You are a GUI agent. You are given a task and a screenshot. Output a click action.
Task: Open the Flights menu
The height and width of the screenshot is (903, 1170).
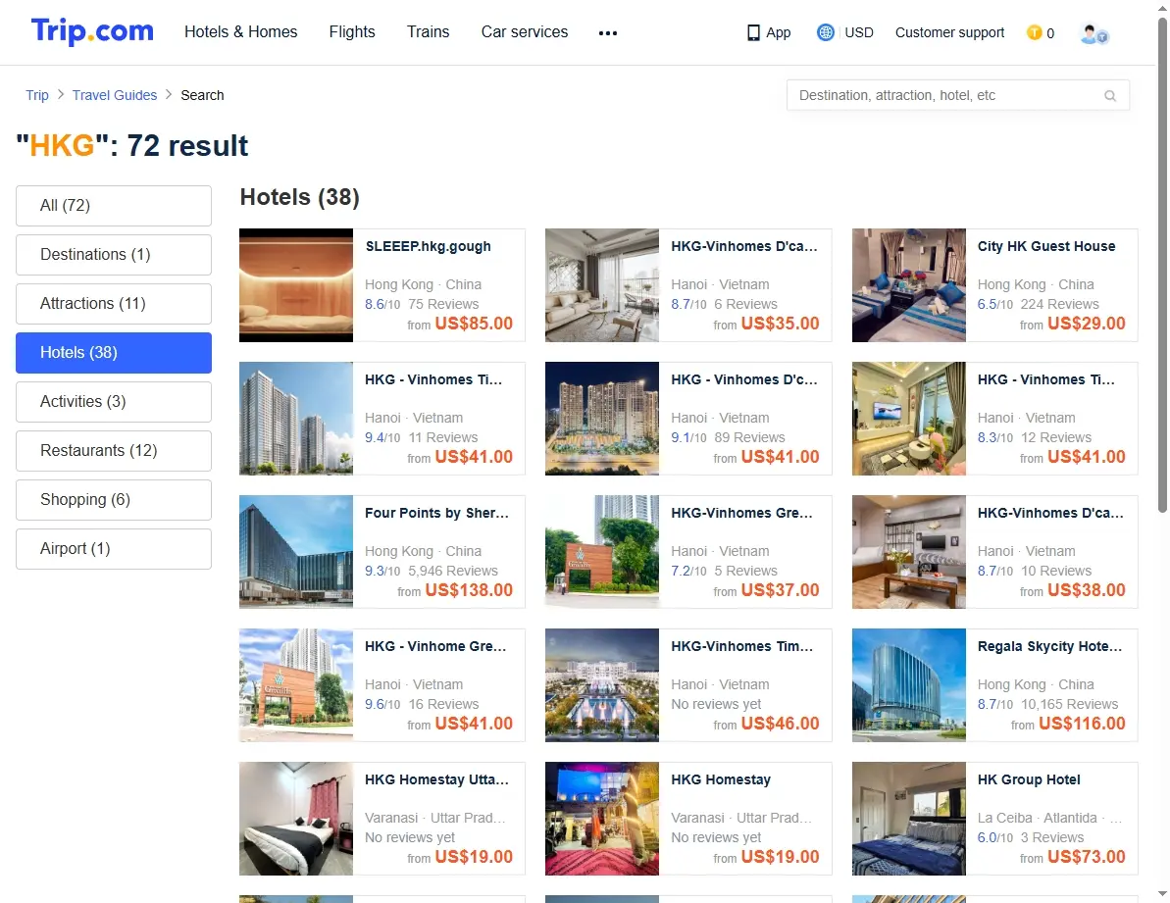pos(352,32)
